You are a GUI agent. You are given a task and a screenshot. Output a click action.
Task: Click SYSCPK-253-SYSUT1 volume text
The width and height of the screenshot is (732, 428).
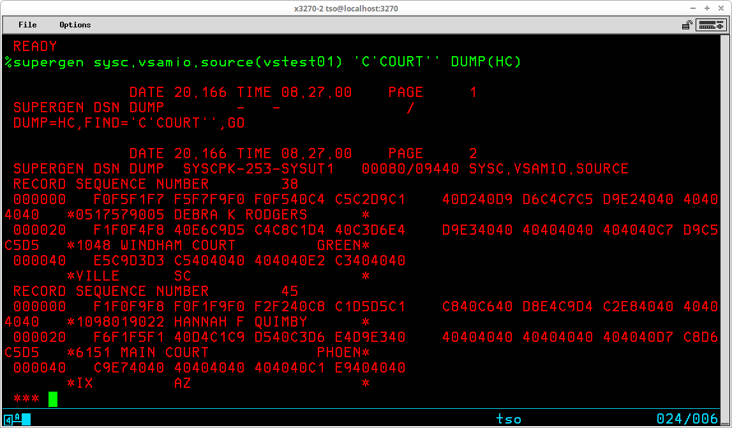pyautogui.click(x=258, y=168)
